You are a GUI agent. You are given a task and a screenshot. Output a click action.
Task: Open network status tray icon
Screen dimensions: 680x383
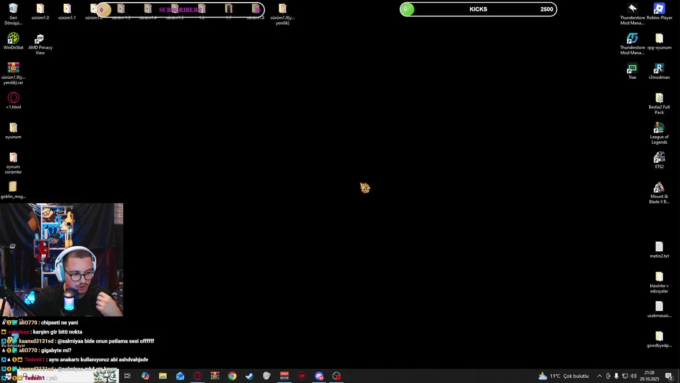[x=625, y=376]
